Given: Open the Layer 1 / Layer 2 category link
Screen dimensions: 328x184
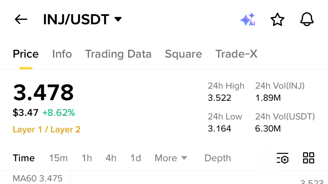Looking at the screenshot, I should [47, 129].
